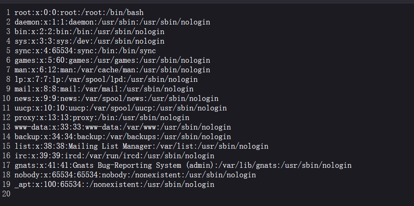Click the games user line
Screen dimensions: 414x206
point(112,60)
